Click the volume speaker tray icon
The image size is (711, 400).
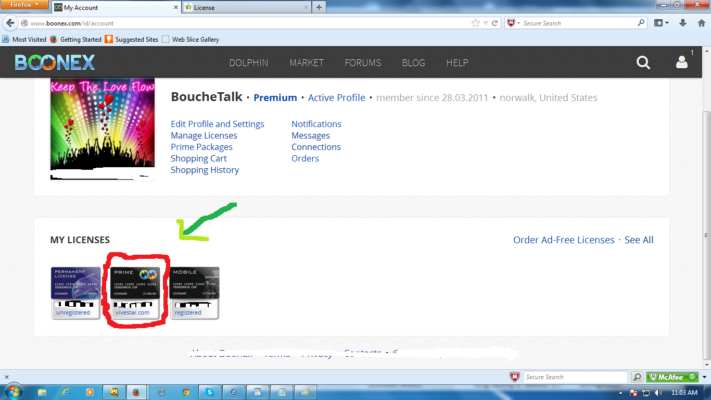click(658, 393)
